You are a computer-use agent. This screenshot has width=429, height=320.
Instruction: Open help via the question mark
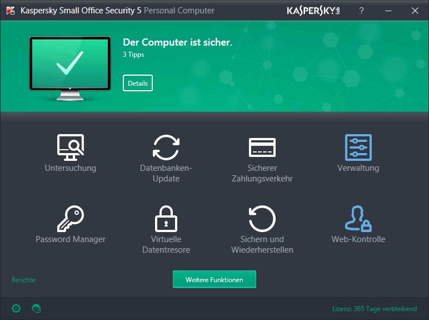click(x=361, y=11)
